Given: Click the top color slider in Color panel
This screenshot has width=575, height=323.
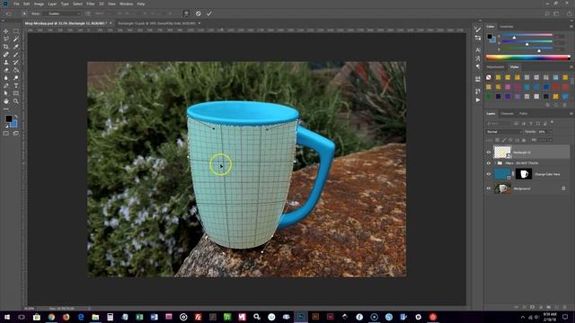Looking at the screenshot, I should pyautogui.click(x=527, y=35).
